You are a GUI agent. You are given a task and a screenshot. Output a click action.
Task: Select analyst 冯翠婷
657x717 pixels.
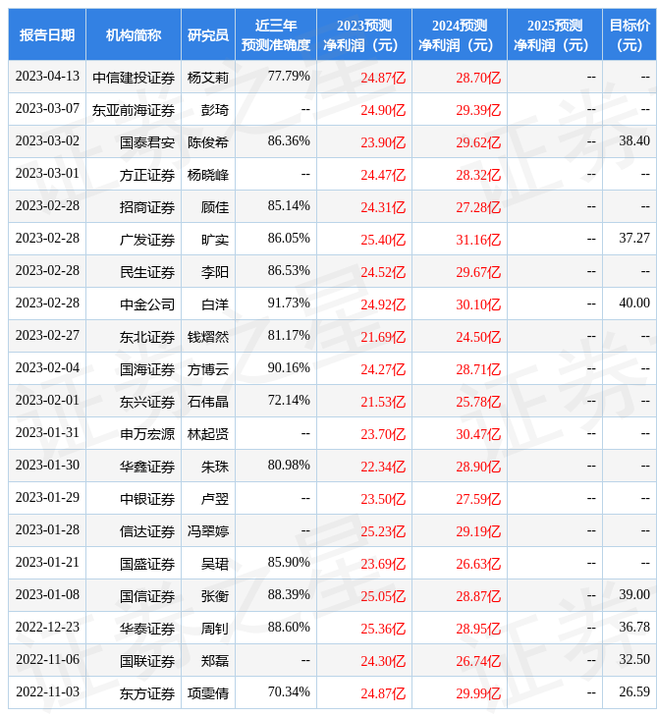(x=208, y=531)
